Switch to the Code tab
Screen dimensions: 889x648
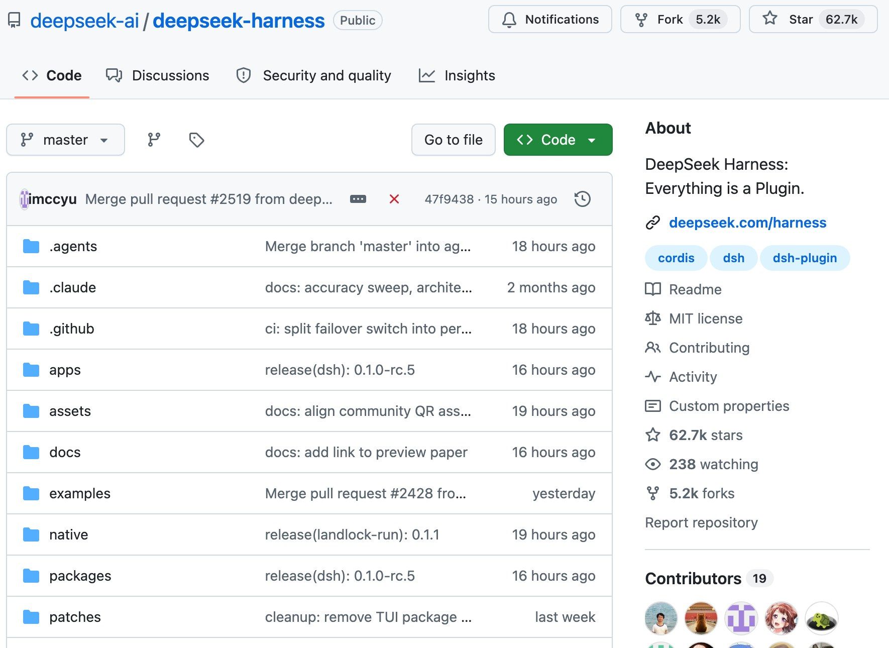52,75
